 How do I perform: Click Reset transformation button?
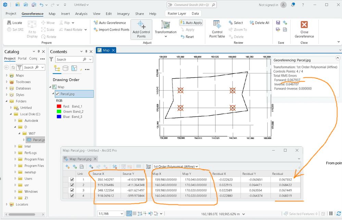[x=187, y=37]
